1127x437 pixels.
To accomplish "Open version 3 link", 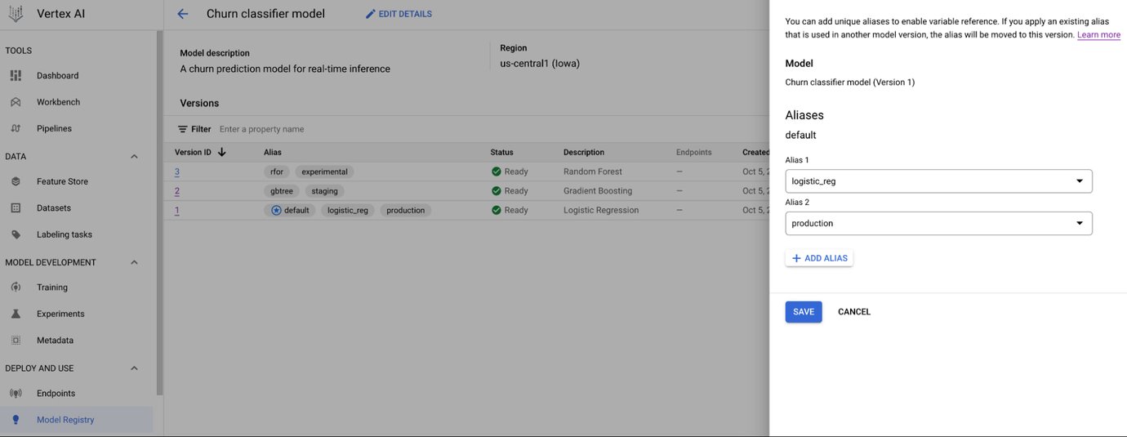I will [x=177, y=172].
